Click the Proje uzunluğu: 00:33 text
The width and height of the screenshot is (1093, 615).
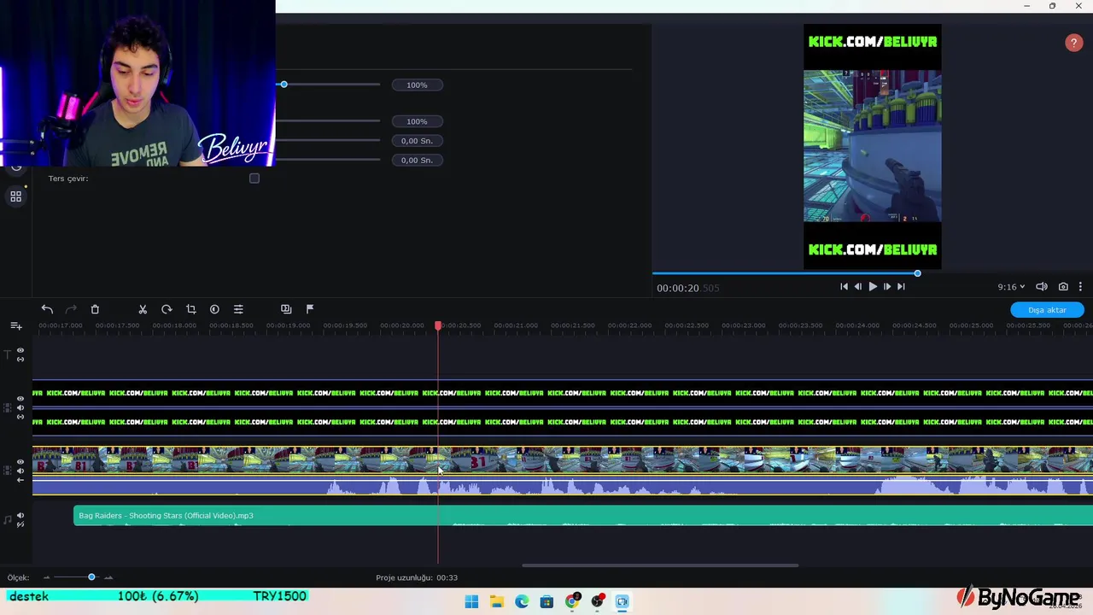point(417,577)
